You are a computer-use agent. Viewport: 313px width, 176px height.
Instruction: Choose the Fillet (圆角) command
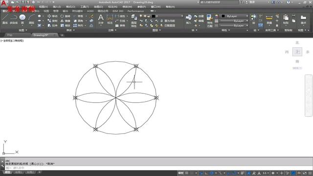tap(78, 21)
